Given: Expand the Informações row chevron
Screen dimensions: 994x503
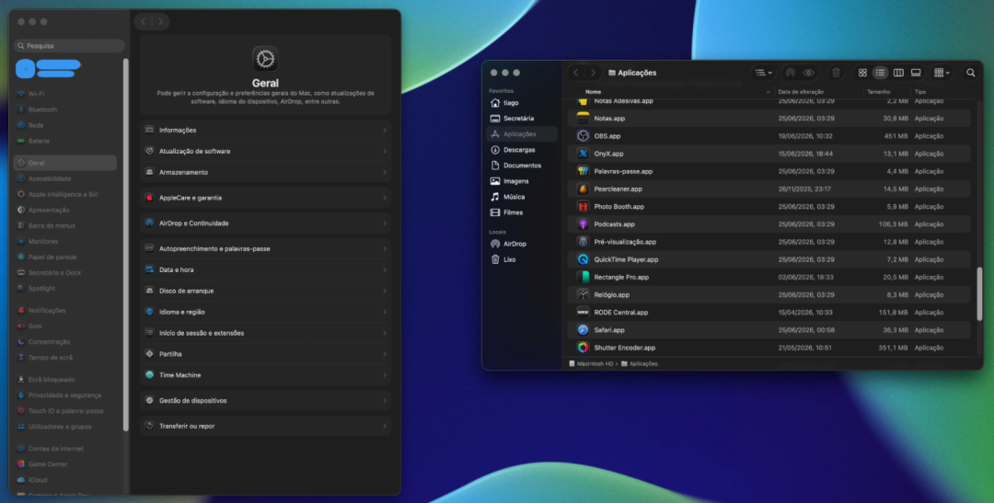Looking at the screenshot, I should coord(384,130).
